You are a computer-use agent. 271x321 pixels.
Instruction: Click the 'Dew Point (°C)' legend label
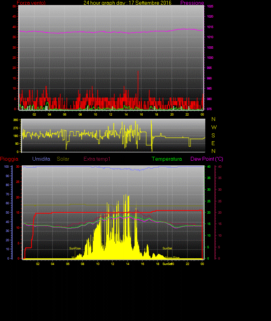point(207,159)
